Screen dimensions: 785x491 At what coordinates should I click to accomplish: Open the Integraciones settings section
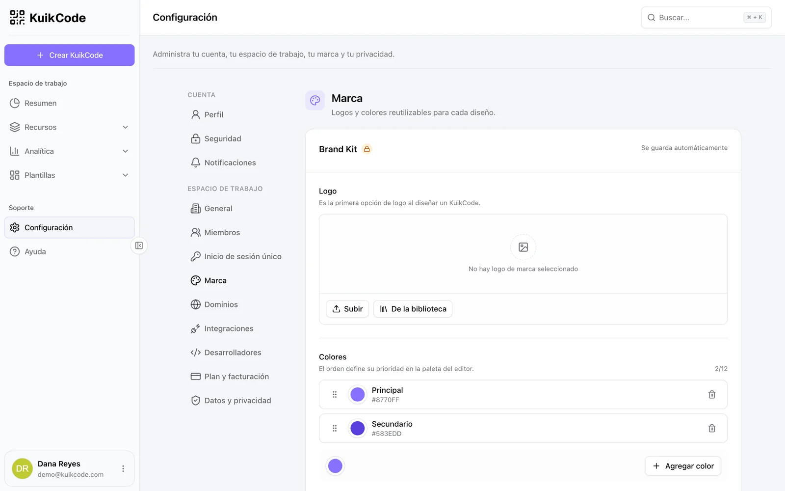click(222, 328)
